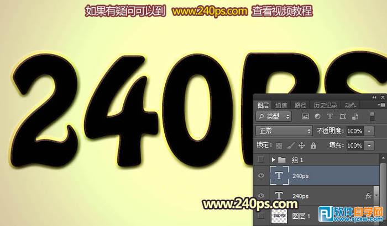Filter layers by smart object icon

pyautogui.click(x=355, y=116)
